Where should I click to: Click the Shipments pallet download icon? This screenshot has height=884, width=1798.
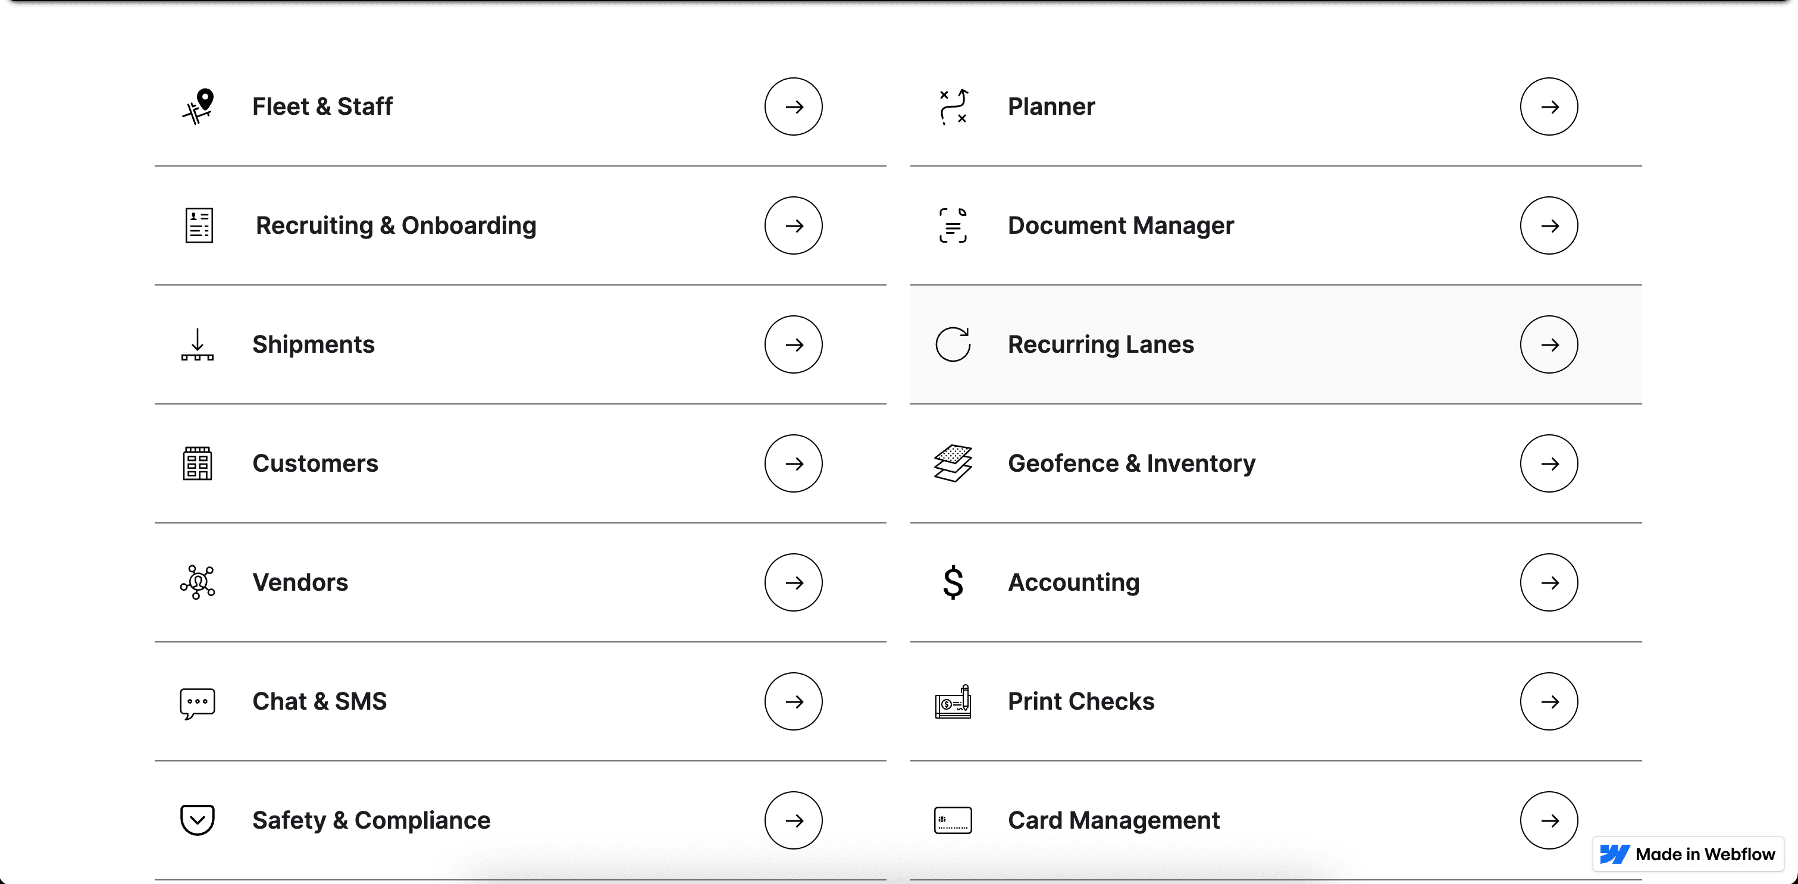(198, 344)
